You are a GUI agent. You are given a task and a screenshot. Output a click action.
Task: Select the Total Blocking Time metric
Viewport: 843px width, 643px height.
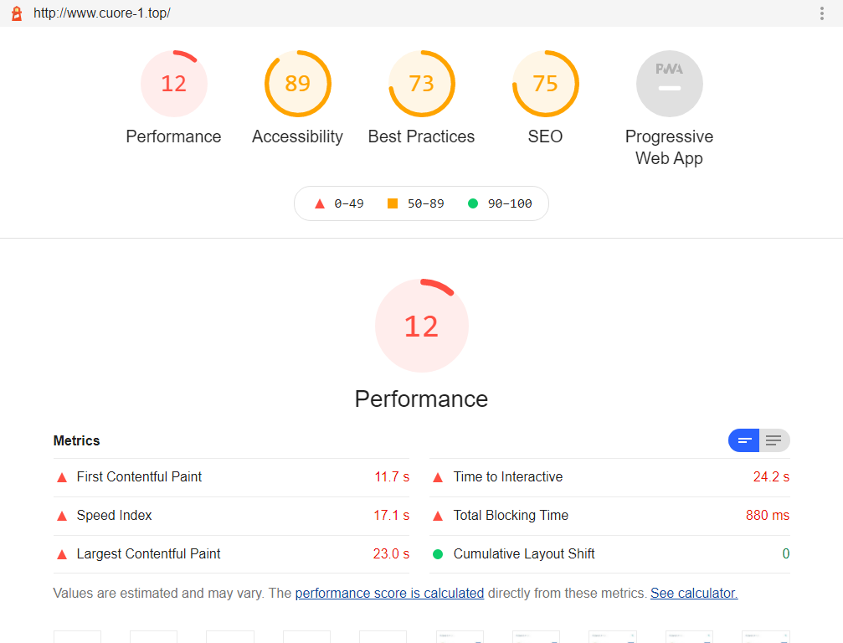click(511, 516)
